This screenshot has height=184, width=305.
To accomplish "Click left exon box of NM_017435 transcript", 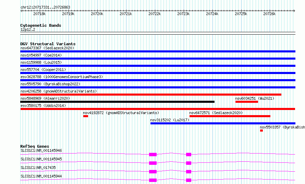I will tap(153, 172).
